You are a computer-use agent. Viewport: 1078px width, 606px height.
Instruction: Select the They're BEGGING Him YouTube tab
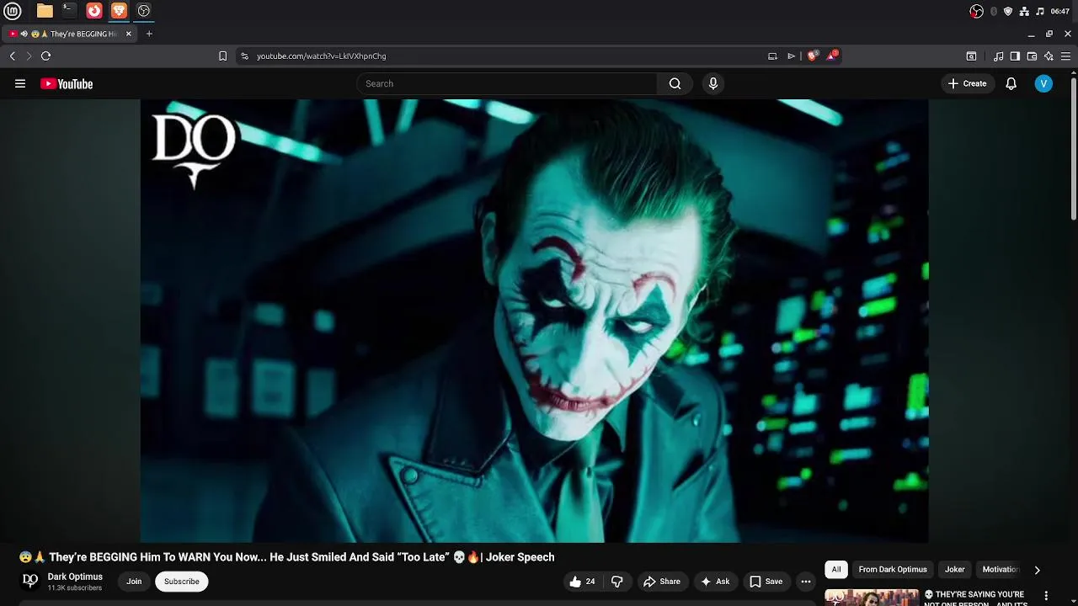(x=71, y=34)
